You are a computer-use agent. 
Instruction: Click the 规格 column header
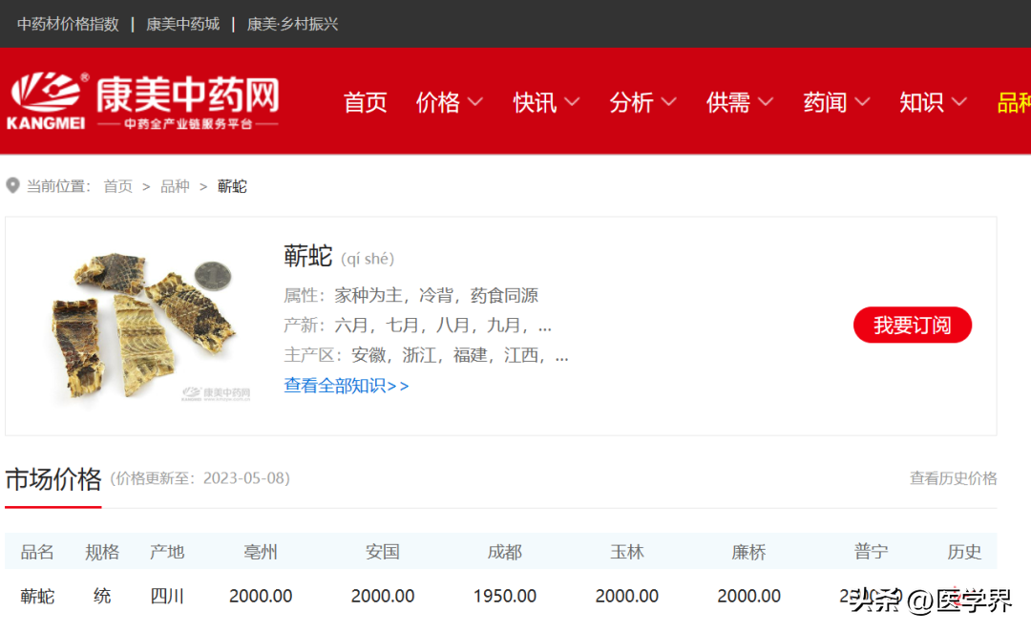tap(102, 552)
